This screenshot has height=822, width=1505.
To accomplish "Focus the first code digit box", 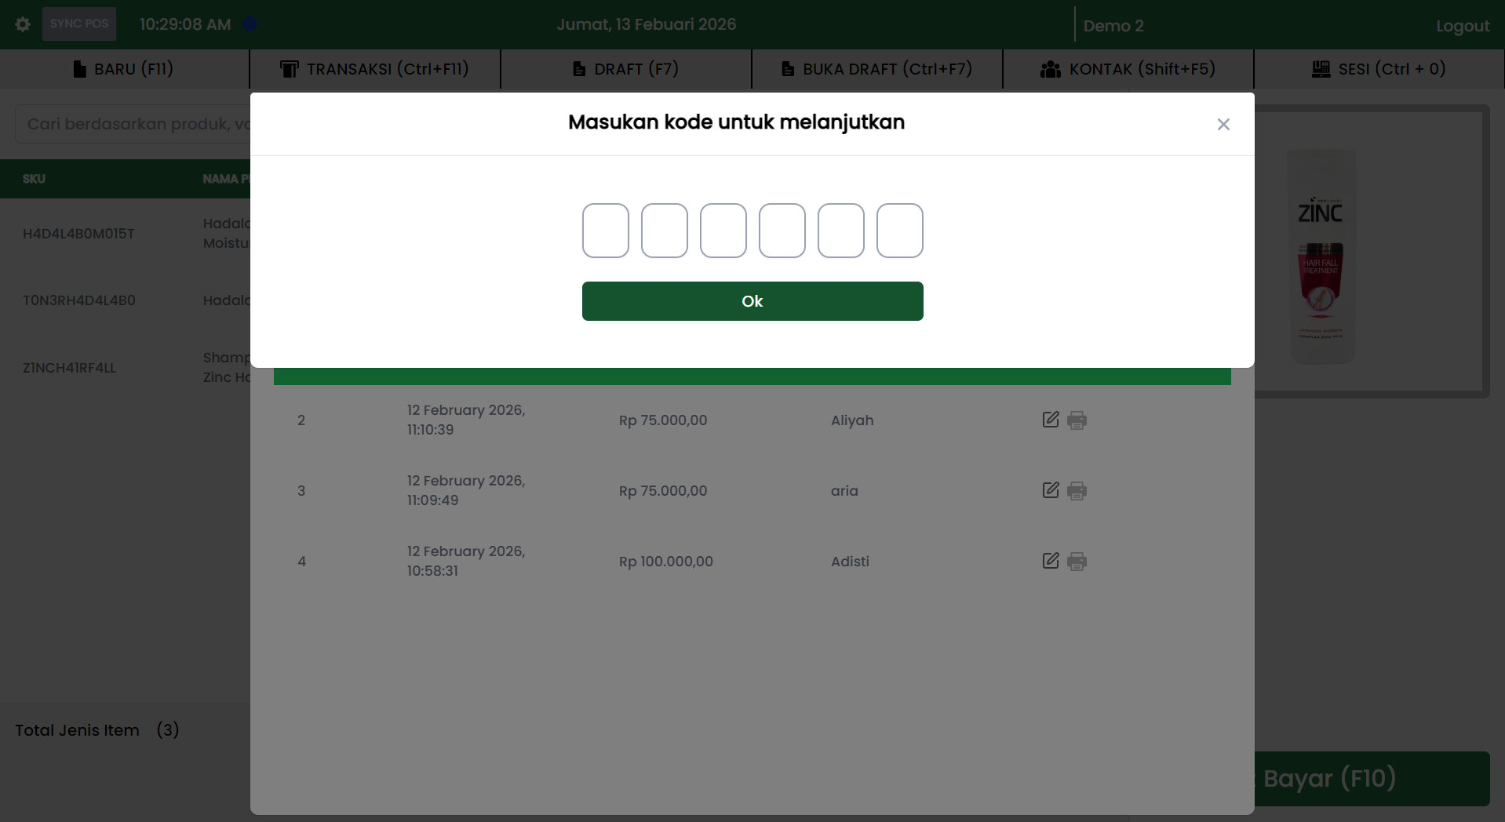I will [x=605, y=231].
